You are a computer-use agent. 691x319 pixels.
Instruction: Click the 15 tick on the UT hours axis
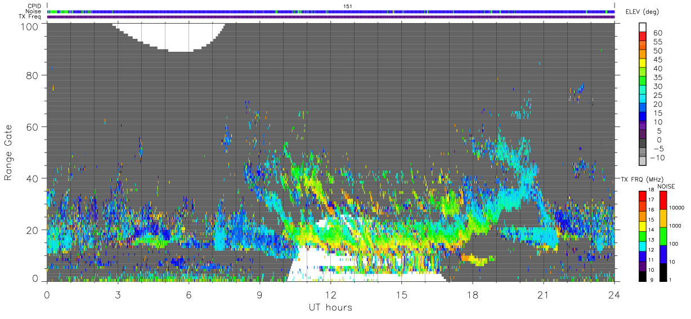pyautogui.click(x=402, y=295)
